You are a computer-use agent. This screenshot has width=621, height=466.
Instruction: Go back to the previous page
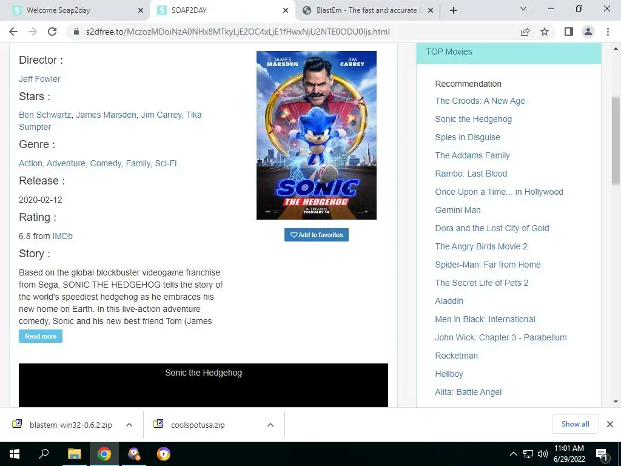(x=13, y=32)
